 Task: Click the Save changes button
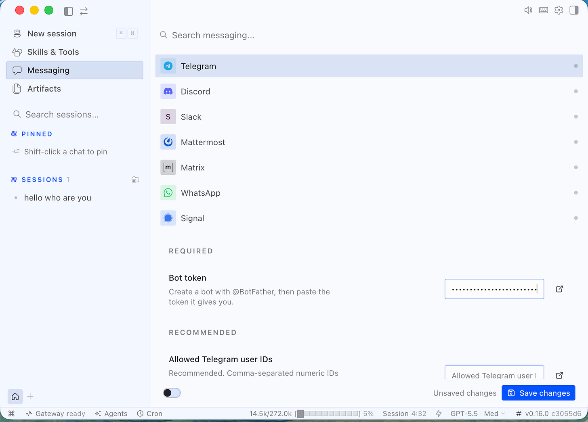pos(538,393)
